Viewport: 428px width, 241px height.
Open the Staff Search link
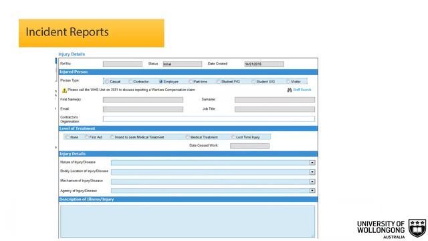[302, 90]
